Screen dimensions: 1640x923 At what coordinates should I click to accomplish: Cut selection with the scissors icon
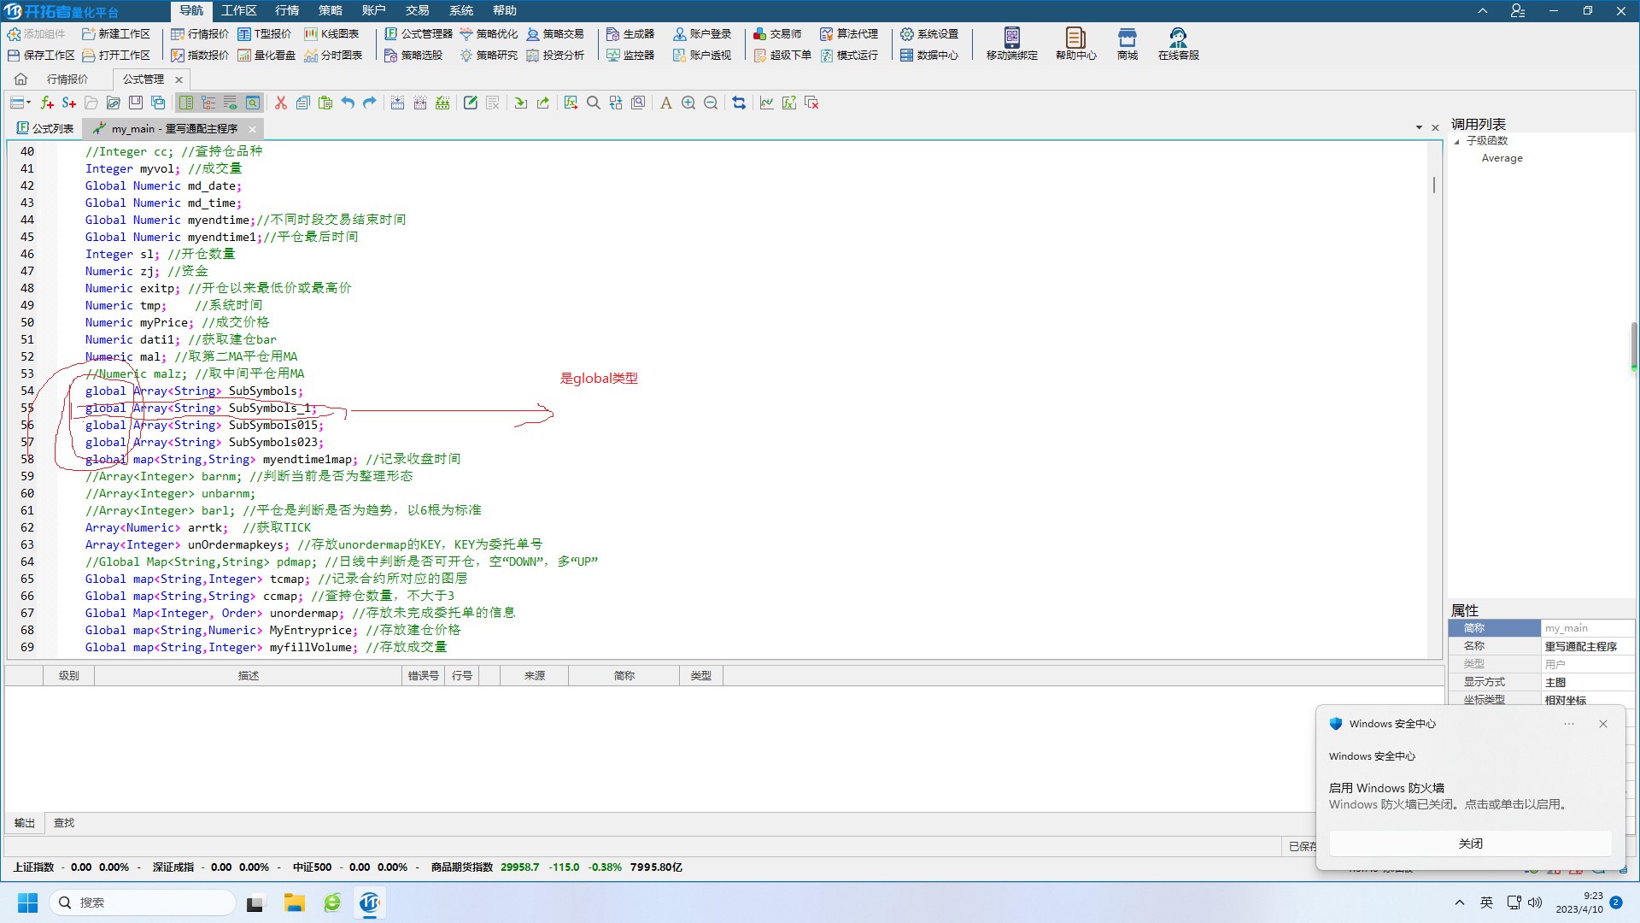tap(280, 103)
